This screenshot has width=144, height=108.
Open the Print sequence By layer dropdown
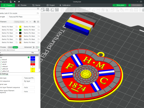click(x=28, y=81)
